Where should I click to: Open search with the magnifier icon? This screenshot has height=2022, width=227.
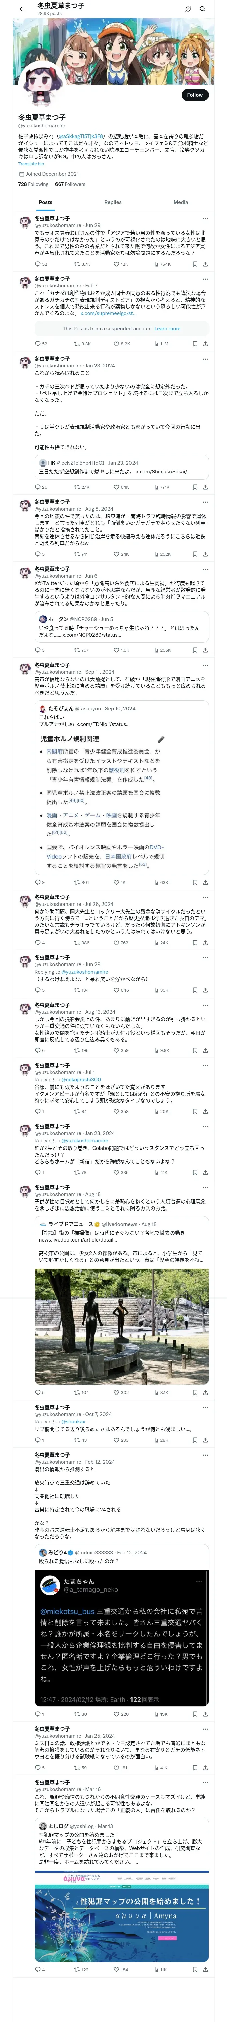pos(203,9)
